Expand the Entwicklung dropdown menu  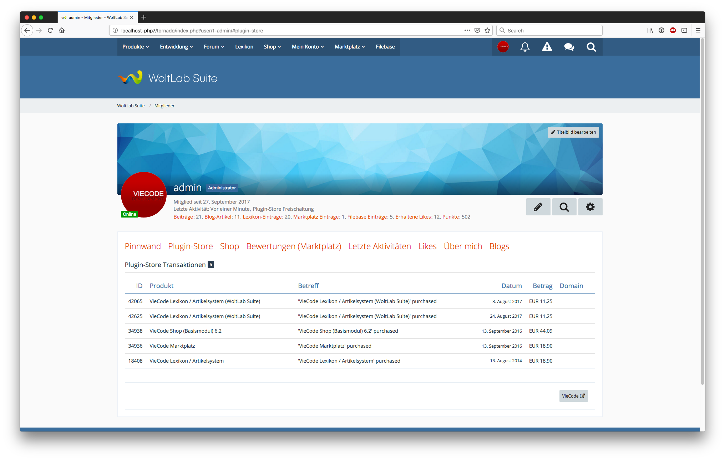click(176, 47)
